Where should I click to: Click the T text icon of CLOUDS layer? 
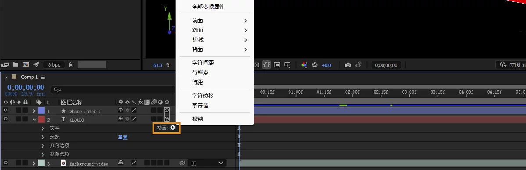pyautogui.click(x=64, y=119)
